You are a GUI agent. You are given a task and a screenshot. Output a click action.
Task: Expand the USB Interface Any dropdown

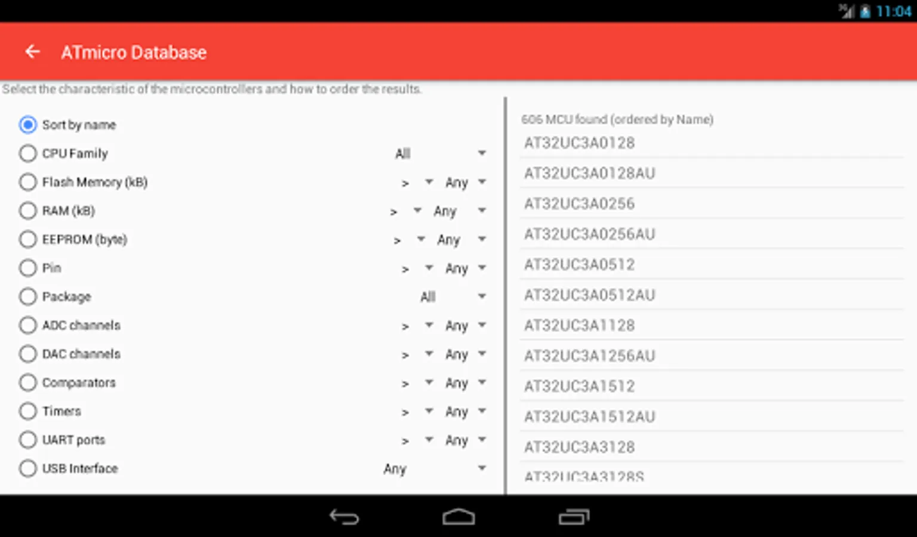tap(434, 468)
